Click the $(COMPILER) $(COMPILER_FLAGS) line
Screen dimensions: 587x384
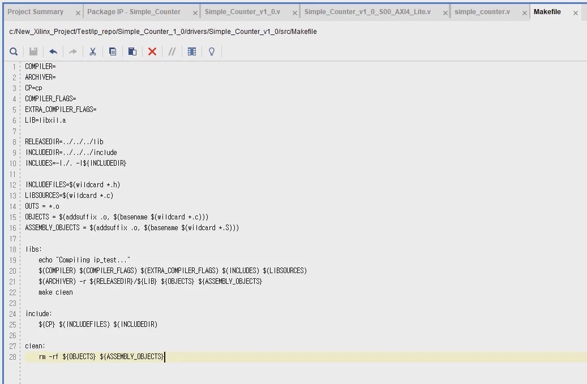pyautogui.click(x=173, y=271)
